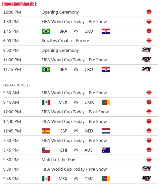Screen dimensions: 161x186
Task: Click the Netherlands flag icon
Action: pos(106,131)
